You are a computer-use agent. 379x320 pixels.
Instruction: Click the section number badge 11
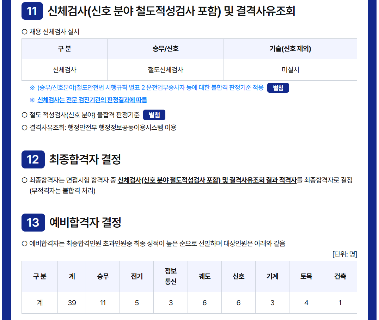(32, 11)
